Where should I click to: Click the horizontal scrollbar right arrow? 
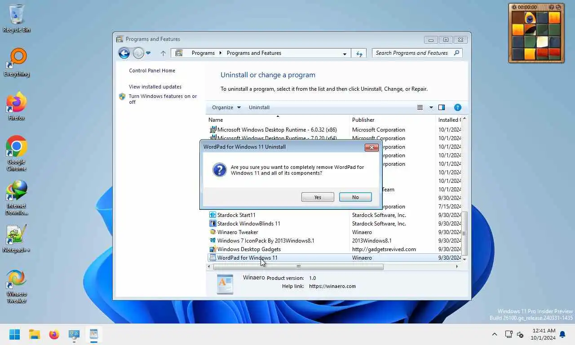(457, 266)
